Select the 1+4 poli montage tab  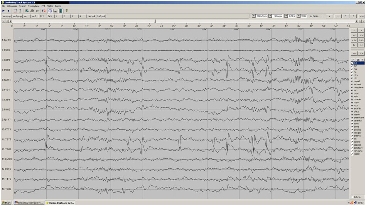pyautogui.click(x=91, y=16)
